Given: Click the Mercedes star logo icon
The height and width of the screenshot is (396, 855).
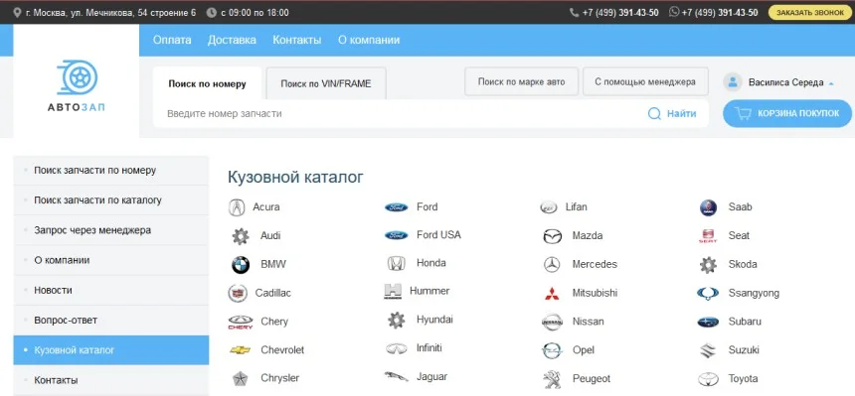Looking at the screenshot, I should pyautogui.click(x=552, y=265).
